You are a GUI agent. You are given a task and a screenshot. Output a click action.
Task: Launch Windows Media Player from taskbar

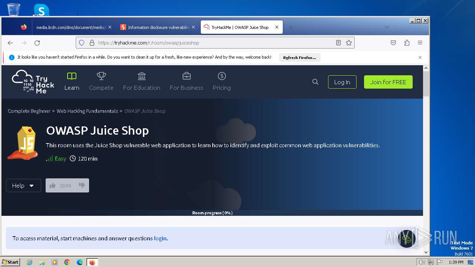55,262
